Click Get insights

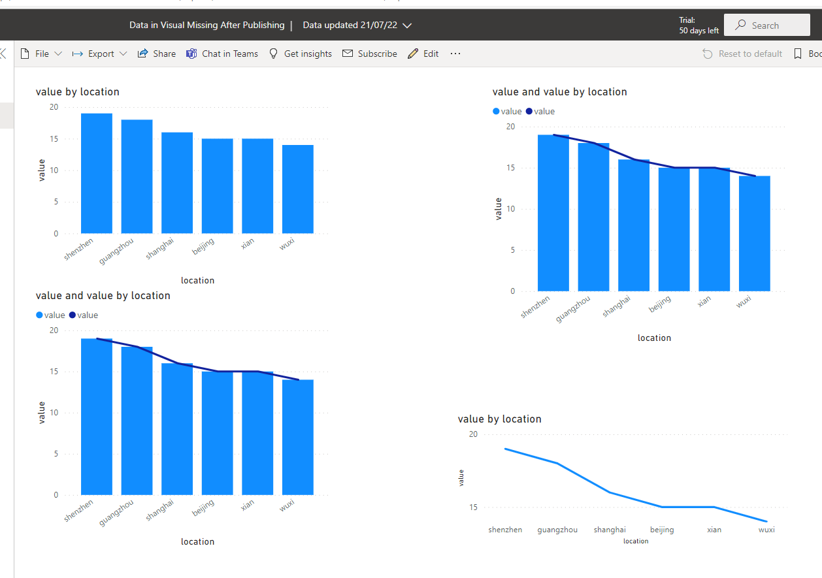300,54
